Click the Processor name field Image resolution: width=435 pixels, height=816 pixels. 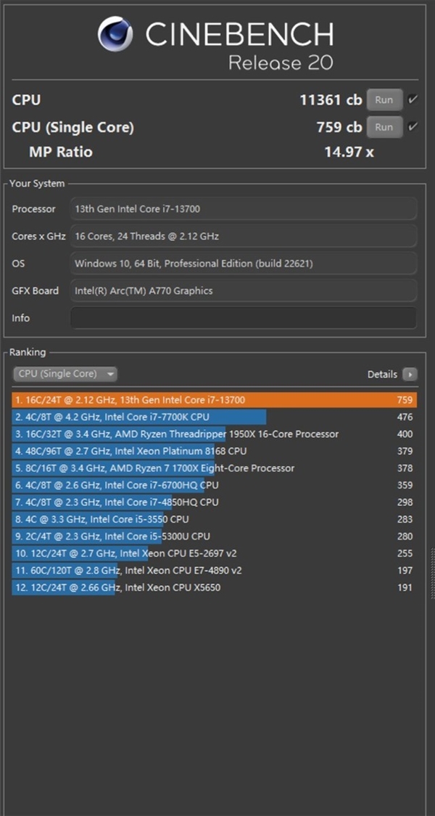tap(243, 208)
